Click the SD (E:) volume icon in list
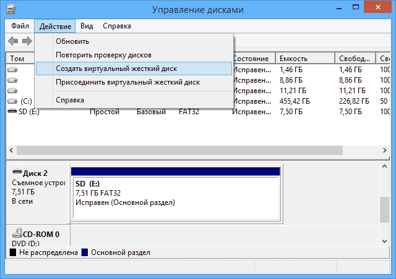Image resolution: width=396 pixels, height=279 pixels. pos(12,111)
